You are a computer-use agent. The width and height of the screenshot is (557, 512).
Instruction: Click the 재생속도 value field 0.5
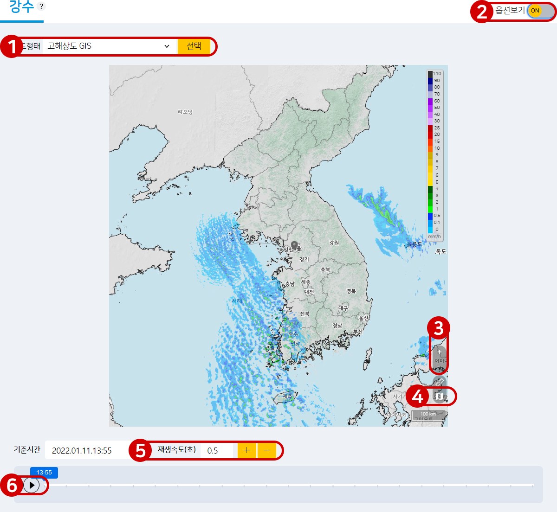[219, 450]
